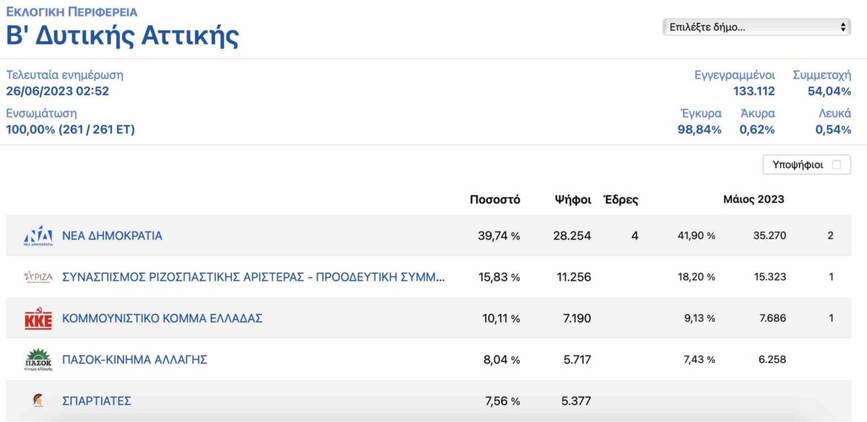
Task: Click the Μάιος 2023 column header
Action: tap(754, 199)
